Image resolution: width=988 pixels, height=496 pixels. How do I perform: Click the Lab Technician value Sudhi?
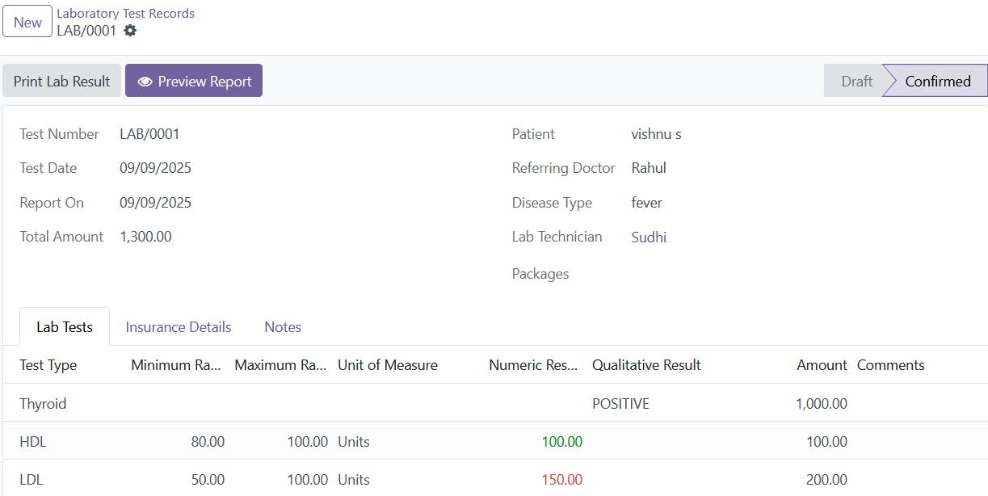(x=649, y=237)
